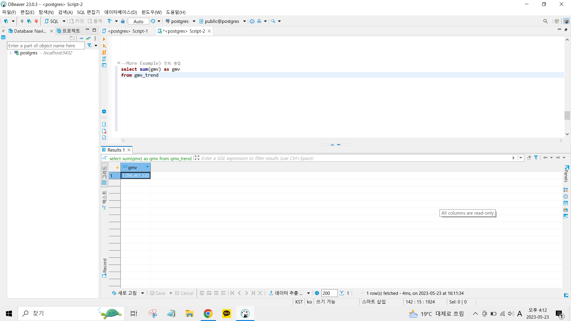Click the object name filter input
Image resolution: width=571 pixels, height=321 pixels.
point(46,45)
